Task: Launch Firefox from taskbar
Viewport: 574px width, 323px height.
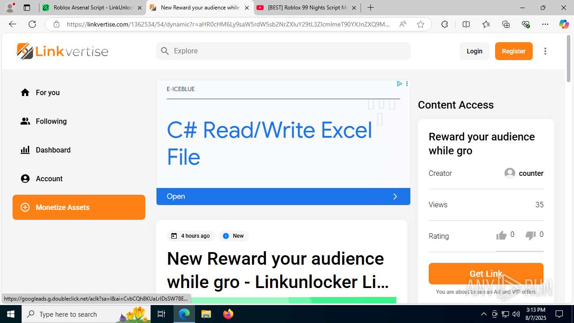Action: tap(228, 314)
